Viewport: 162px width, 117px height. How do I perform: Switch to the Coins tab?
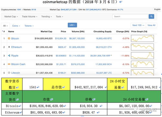tap(16, 26)
